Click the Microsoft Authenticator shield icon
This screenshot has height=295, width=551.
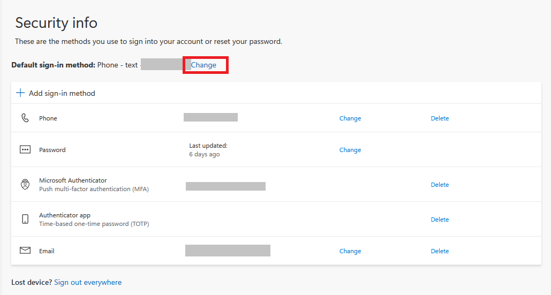tap(25, 185)
